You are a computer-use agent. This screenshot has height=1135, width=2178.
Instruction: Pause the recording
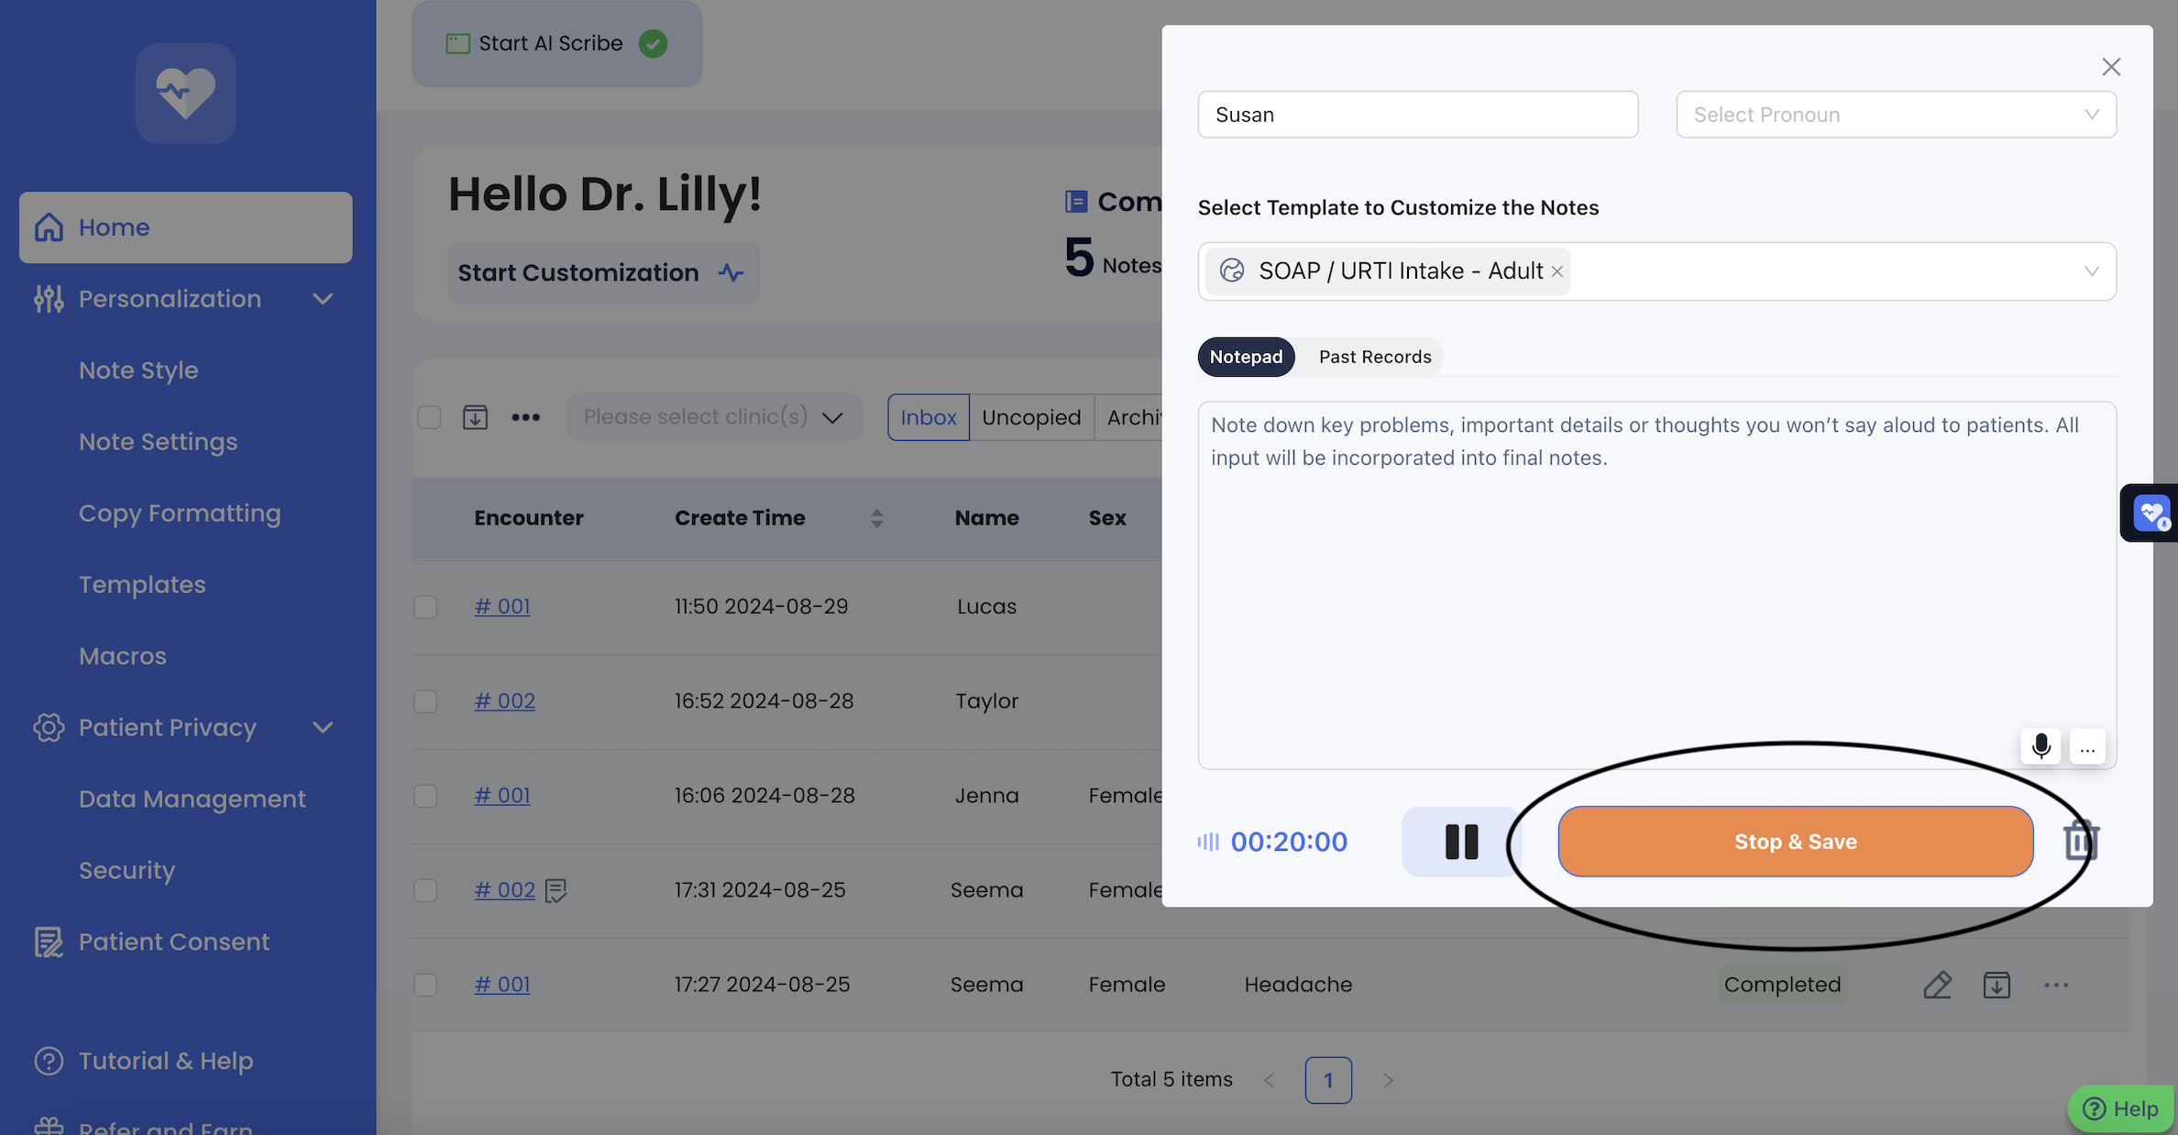point(1461,841)
